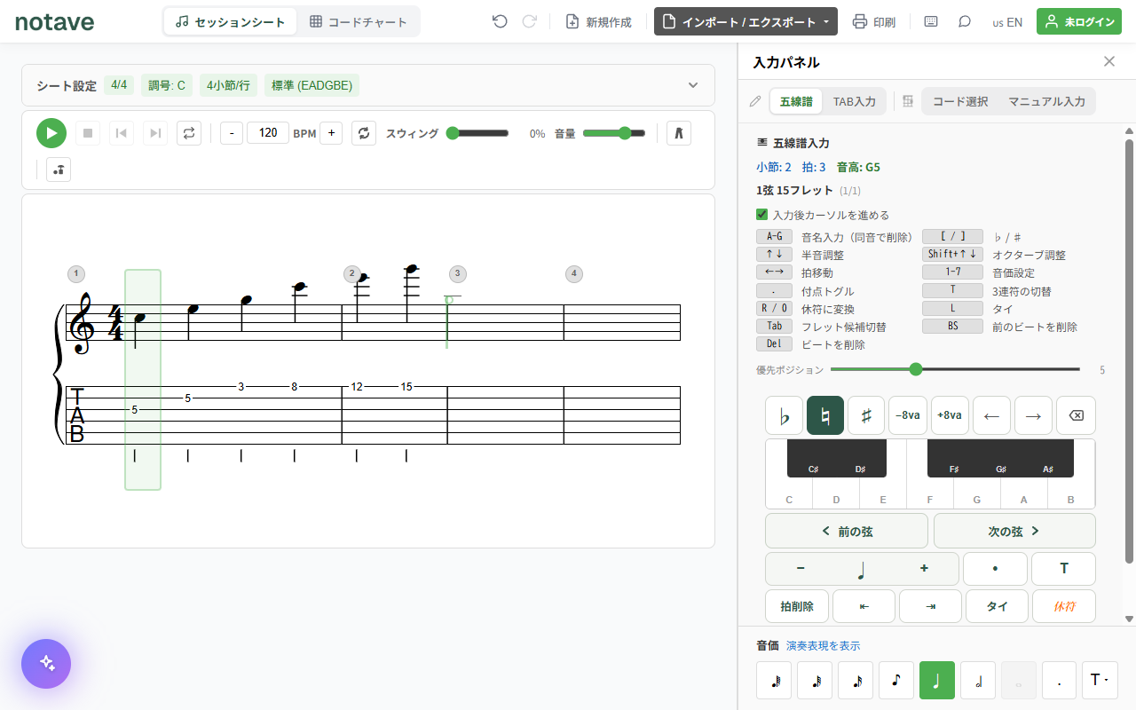Undo the last action
Screen dimensions: 1136x710
[x=500, y=21]
